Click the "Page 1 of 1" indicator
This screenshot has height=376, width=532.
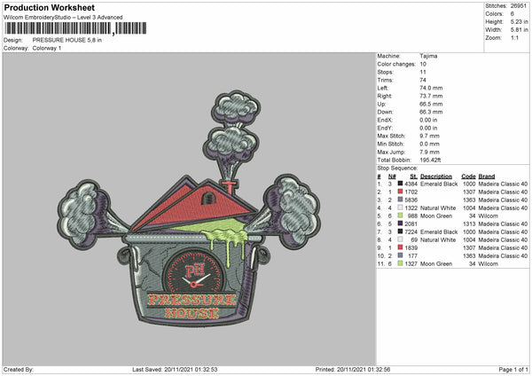[513, 369]
